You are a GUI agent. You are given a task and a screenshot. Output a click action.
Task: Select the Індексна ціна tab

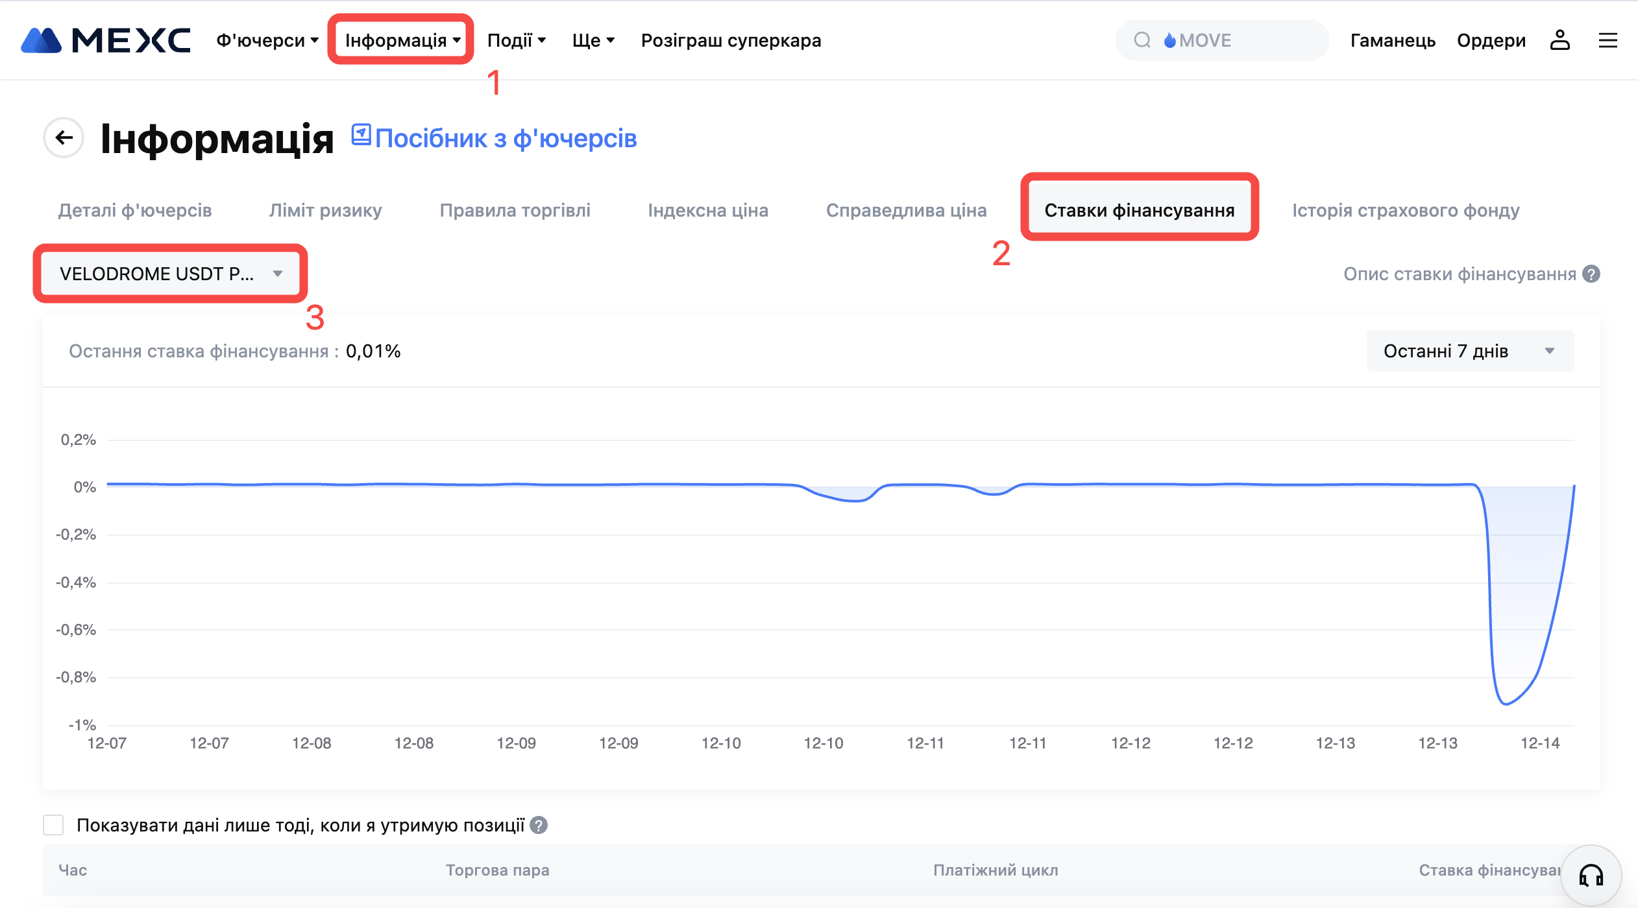coord(707,210)
